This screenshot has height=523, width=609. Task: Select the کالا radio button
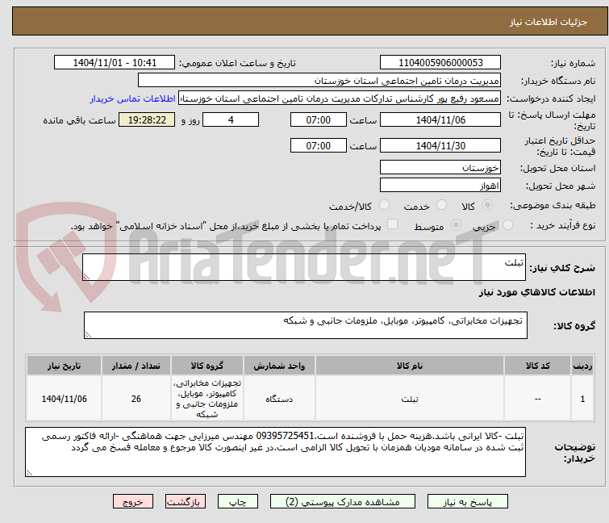[487, 205]
